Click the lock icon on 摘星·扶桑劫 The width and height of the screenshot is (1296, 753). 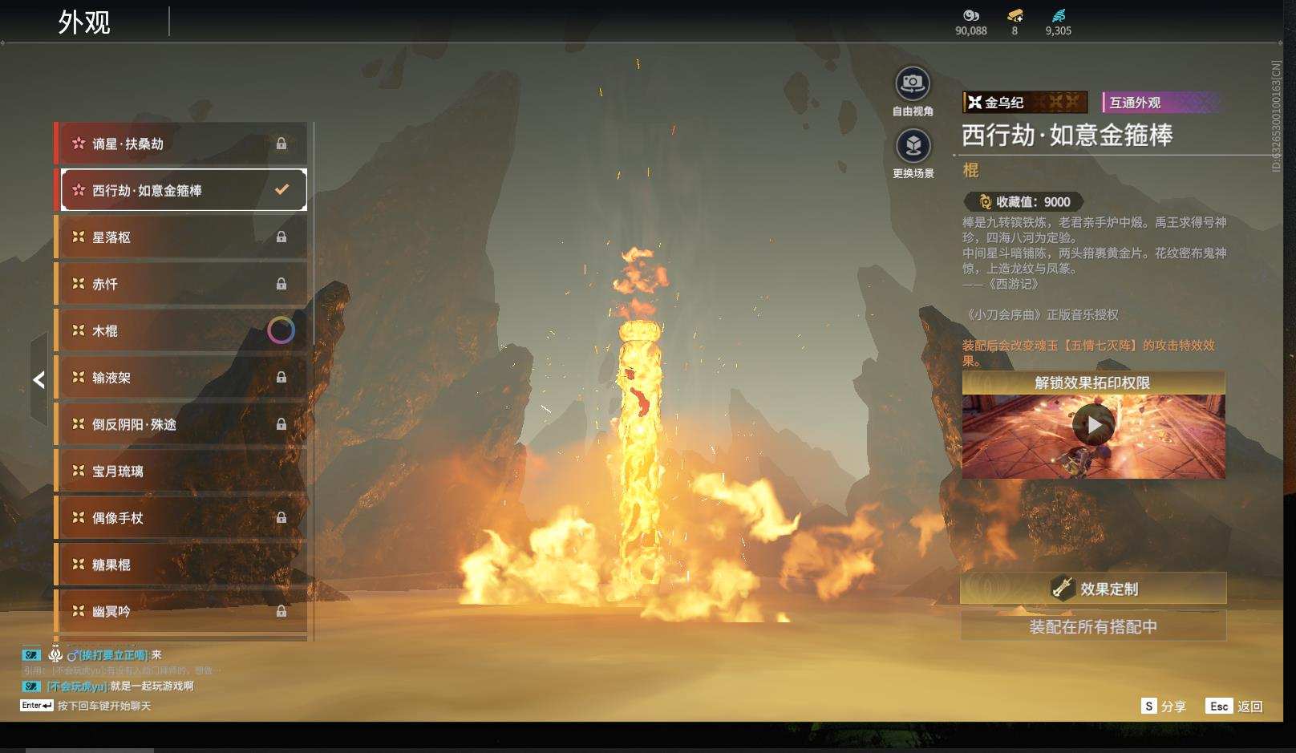281,144
